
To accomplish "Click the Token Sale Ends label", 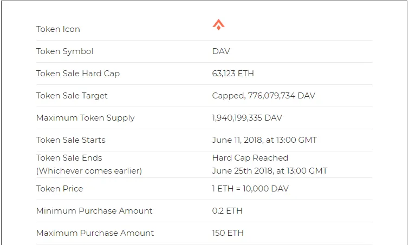I will pyautogui.click(x=69, y=158).
